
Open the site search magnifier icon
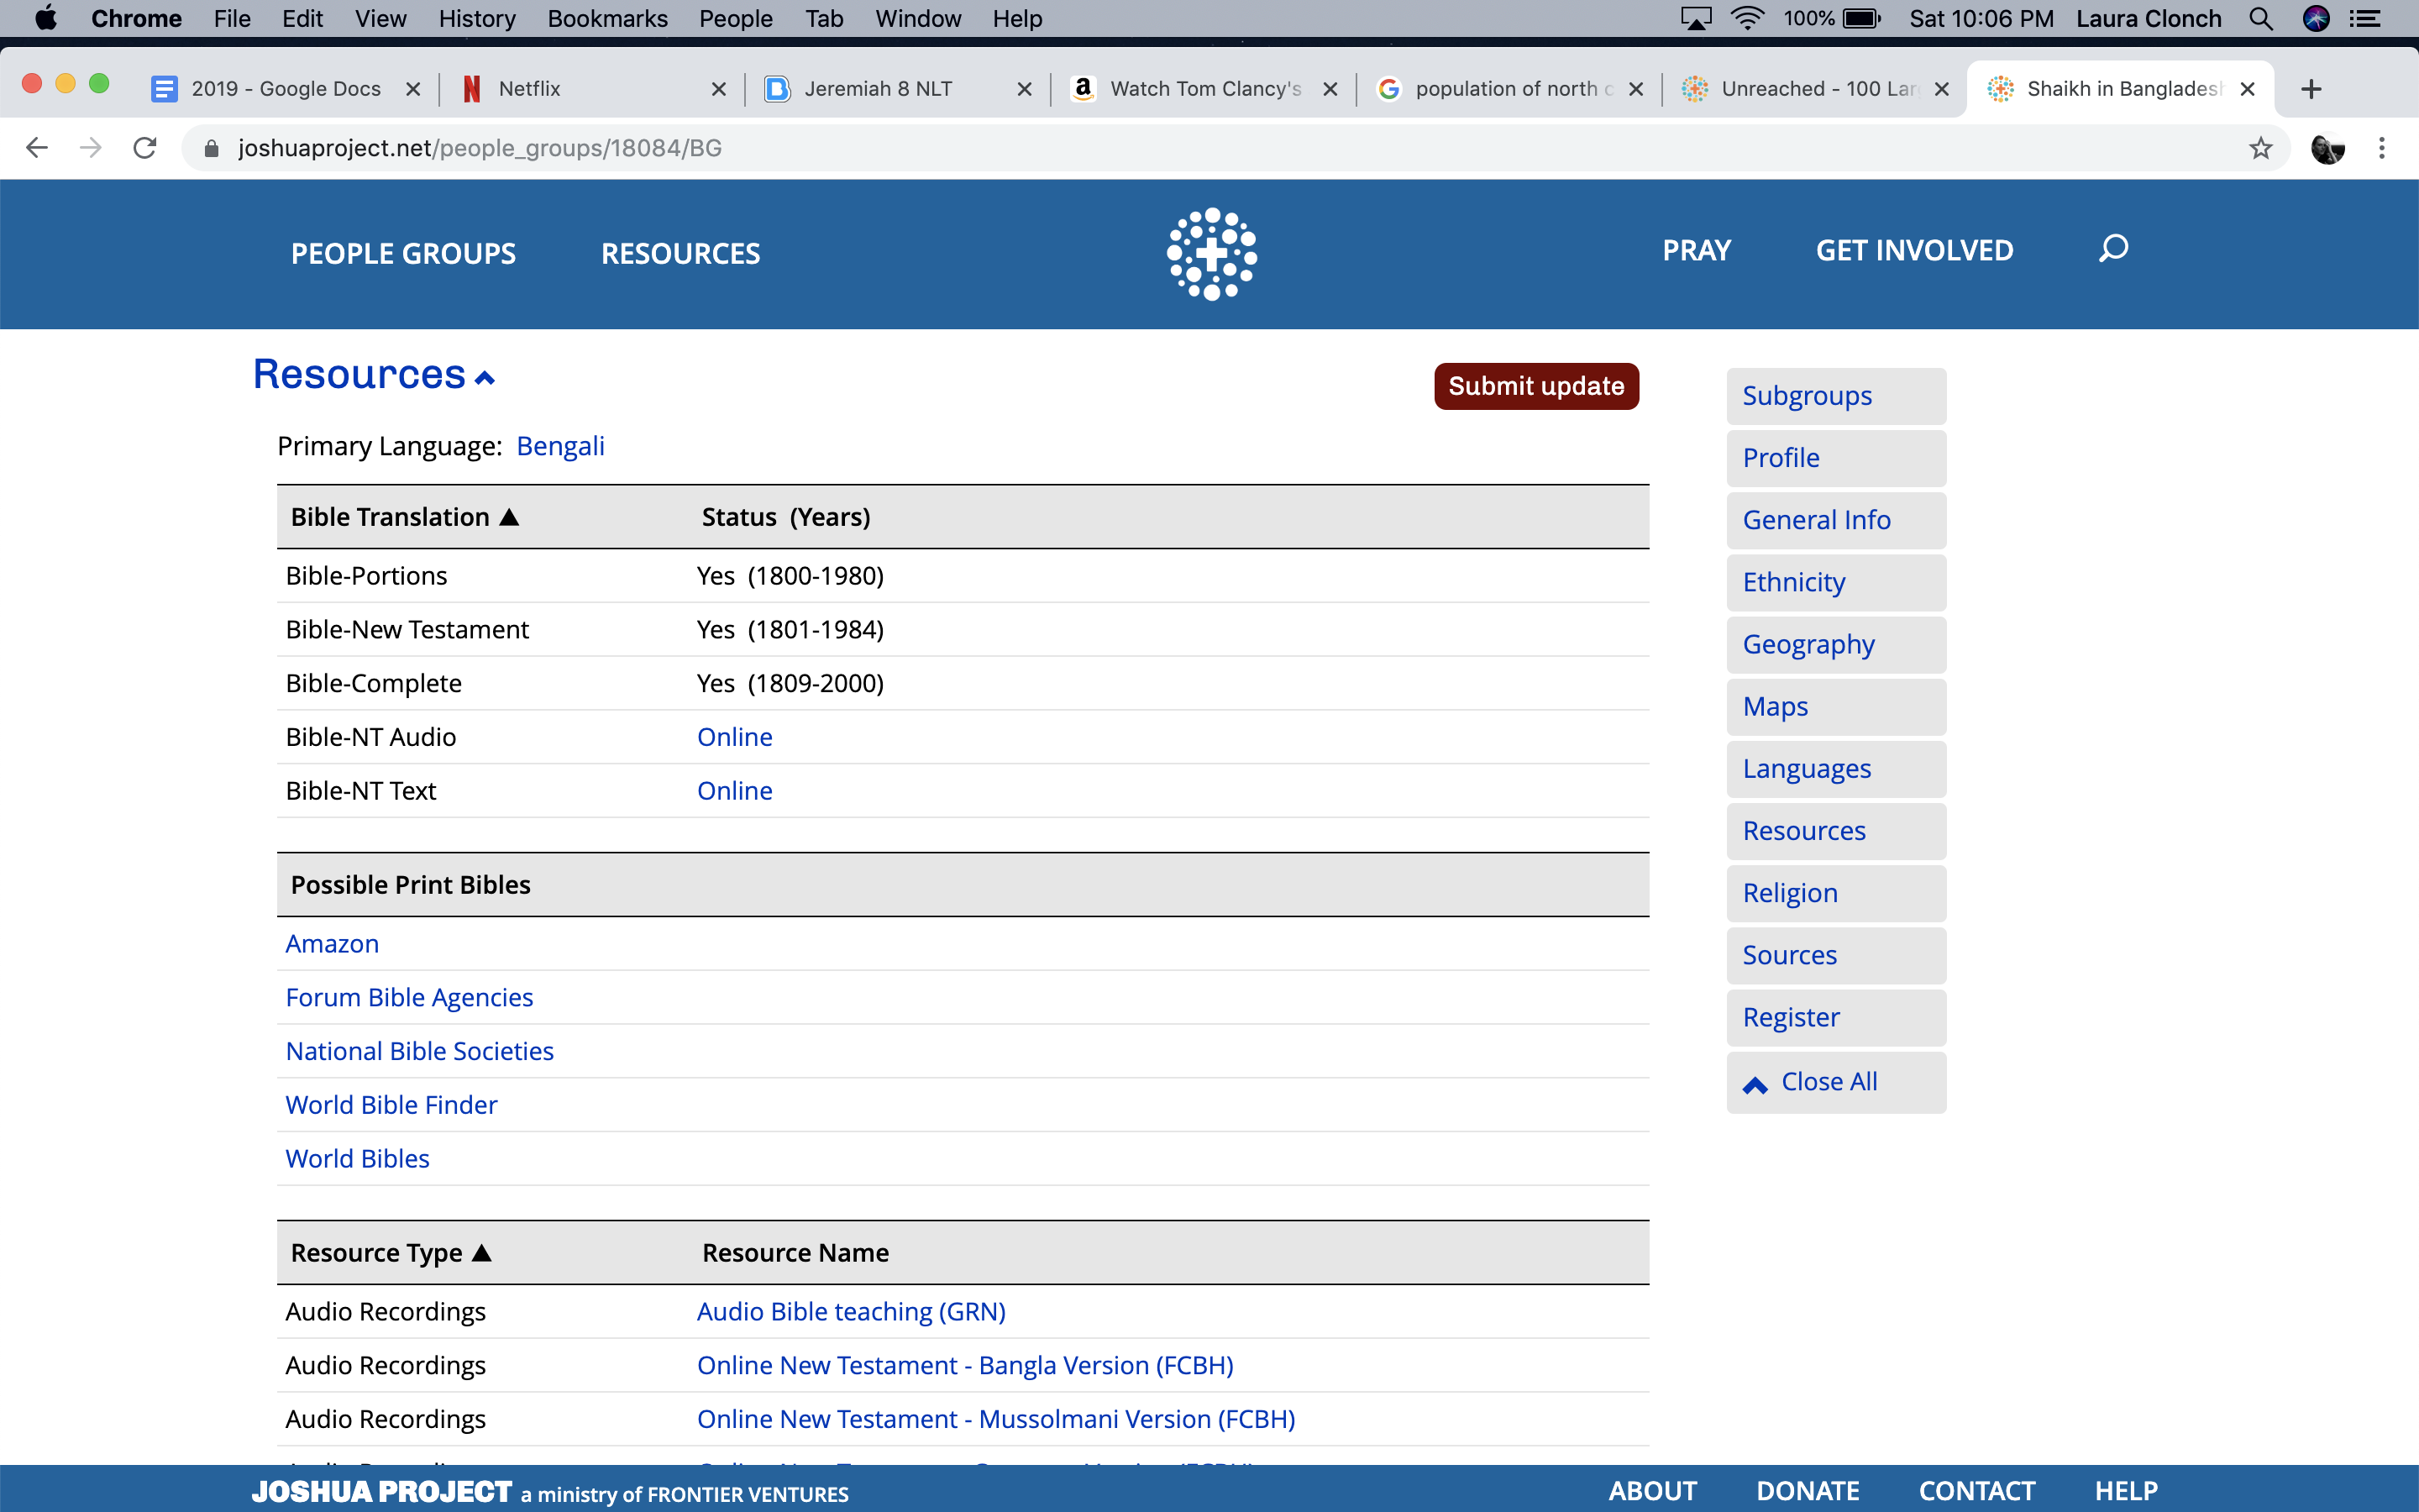pos(2113,248)
